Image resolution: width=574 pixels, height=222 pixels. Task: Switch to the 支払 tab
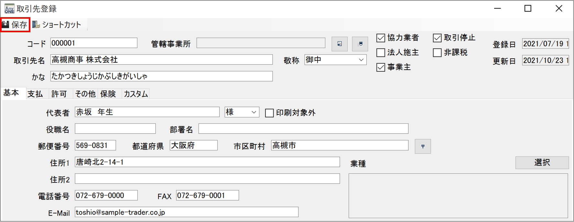pyautogui.click(x=35, y=94)
